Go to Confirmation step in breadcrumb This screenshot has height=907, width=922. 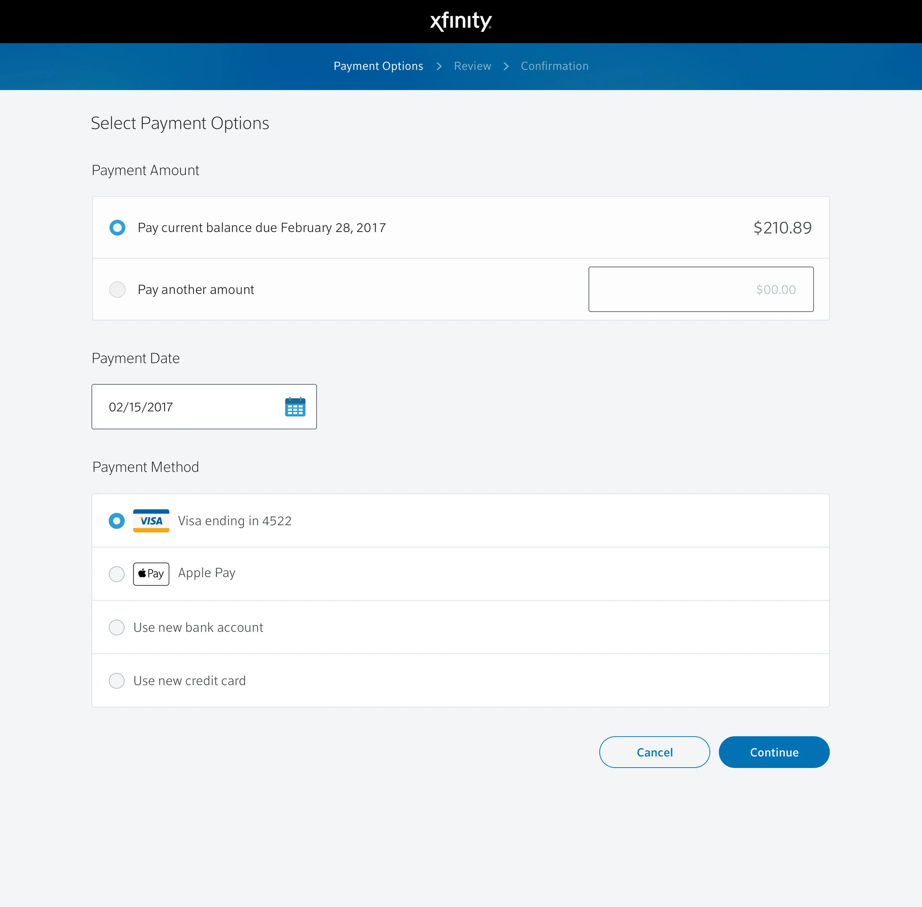click(554, 66)
